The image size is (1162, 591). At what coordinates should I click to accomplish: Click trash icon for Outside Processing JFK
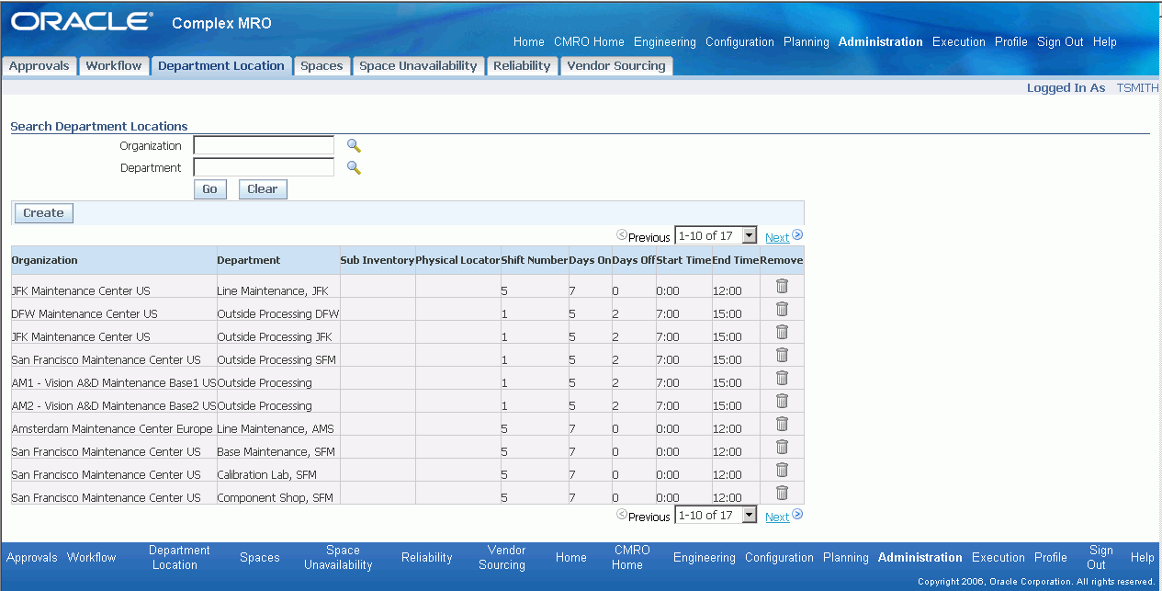[x=782, y=332]
